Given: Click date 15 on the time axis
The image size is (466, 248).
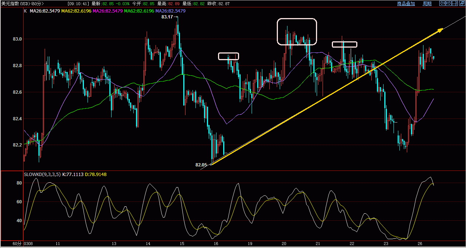Looking at the screenshot, I should [x=182, y=244].
